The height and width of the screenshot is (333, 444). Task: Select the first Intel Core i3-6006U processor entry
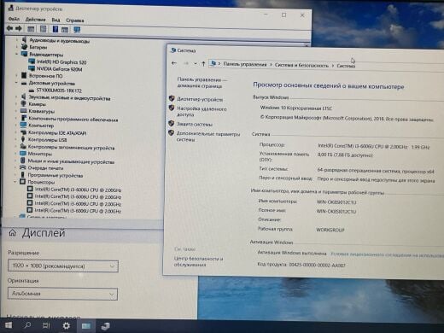pyautogui.click(x=78, y=190)
